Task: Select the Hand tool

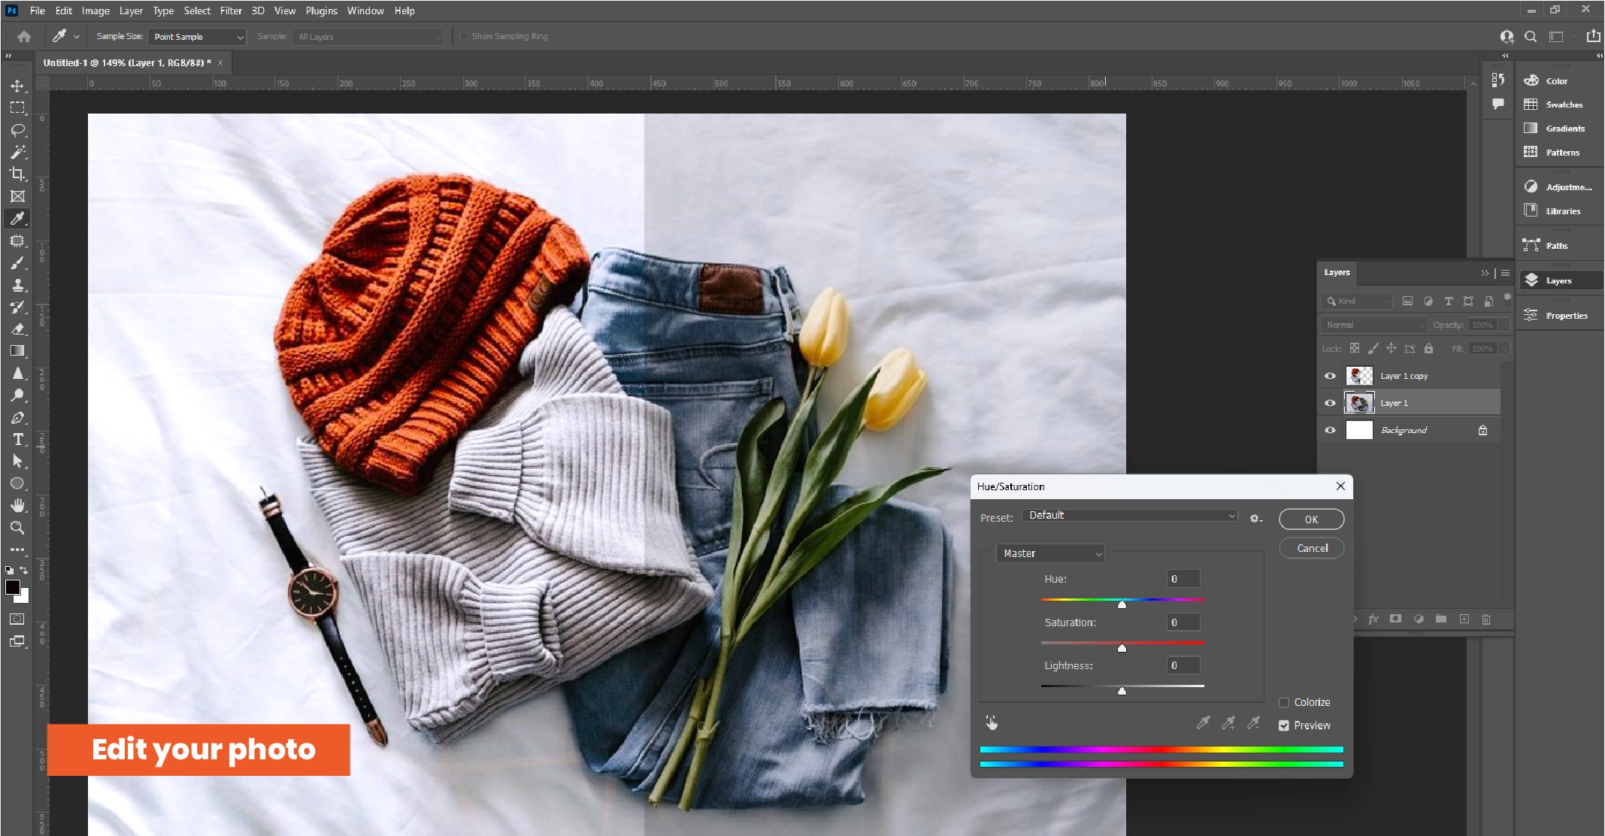Action: point(17,505)
